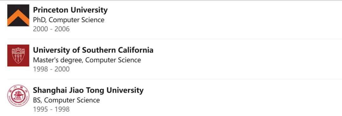This screenshot has height=116, width=342.
Task: Click empty space right of Princeton University entry
Action: [225, 20]
